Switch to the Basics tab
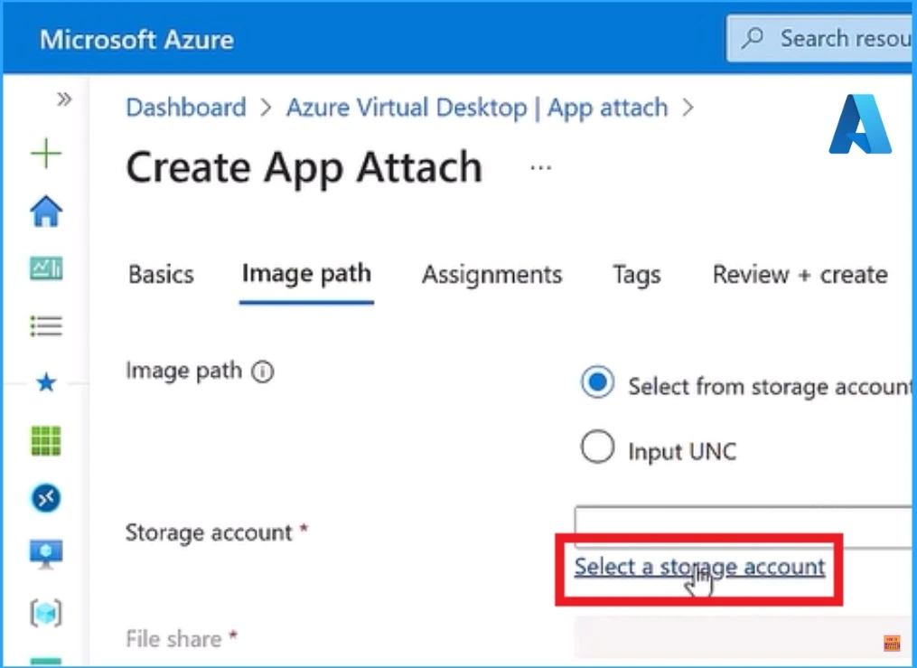This screenshot has height=668, width=917. pos(161,274)
